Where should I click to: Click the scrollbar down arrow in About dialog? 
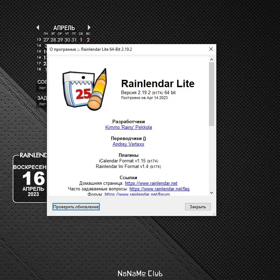pyautogui.click(x=212, y=193)
